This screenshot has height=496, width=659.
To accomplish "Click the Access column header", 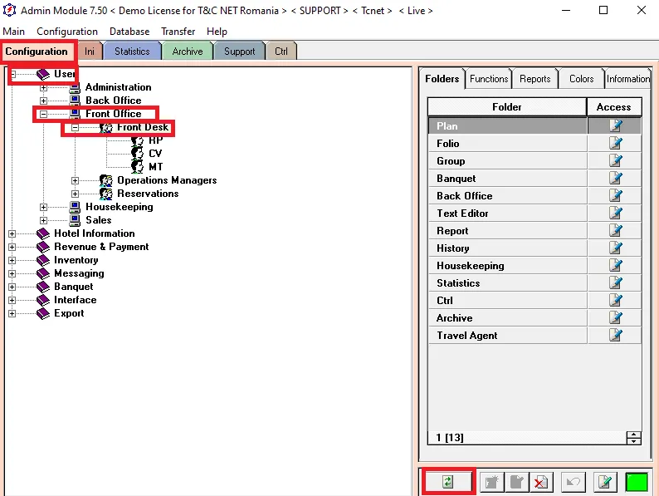I will [x=614, y=107].
